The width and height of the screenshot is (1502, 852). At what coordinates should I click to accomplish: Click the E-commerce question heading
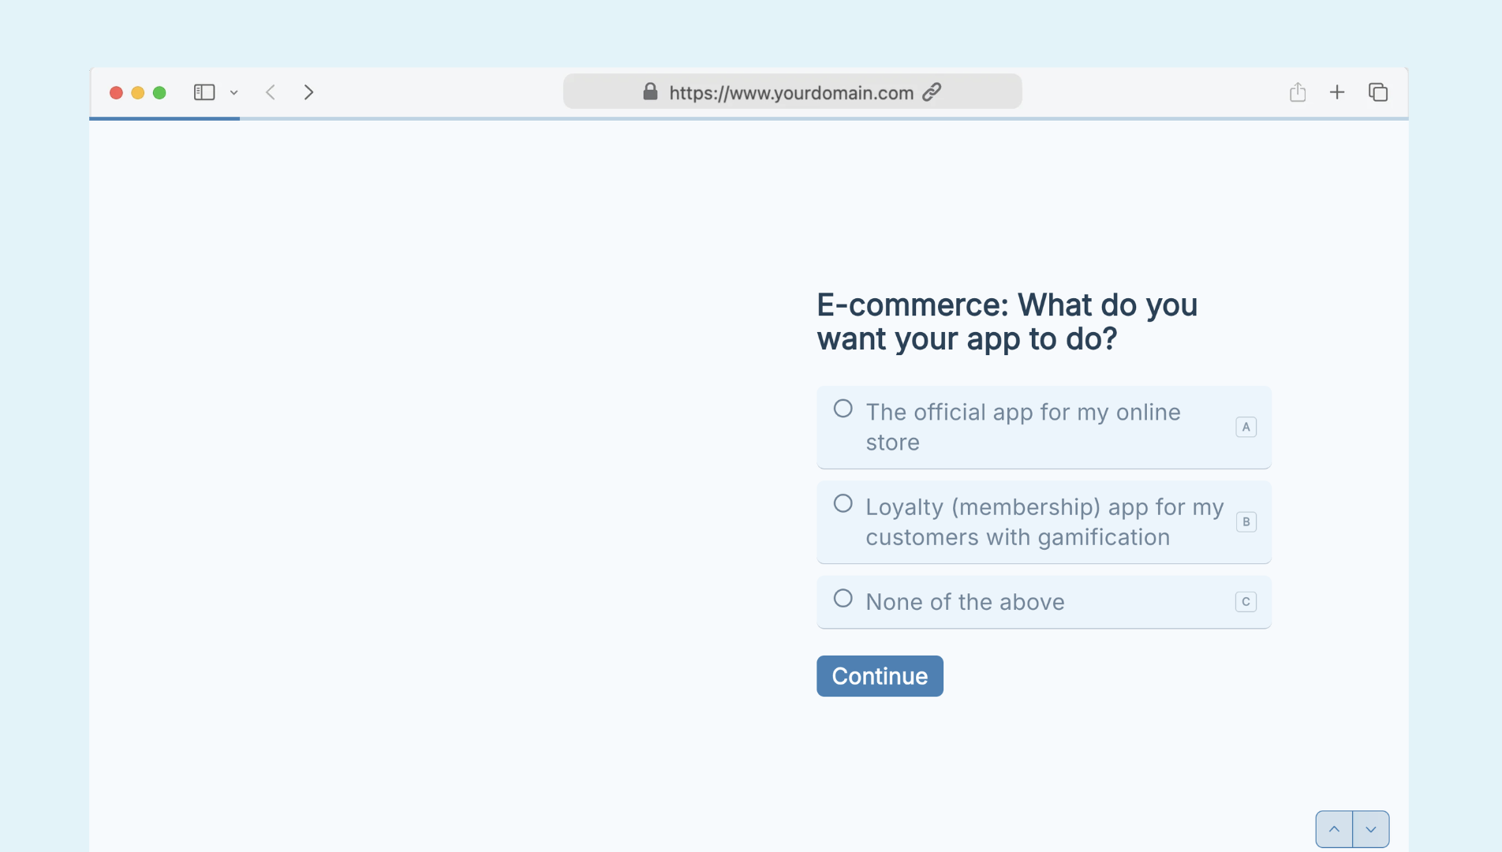[1007, 322]
